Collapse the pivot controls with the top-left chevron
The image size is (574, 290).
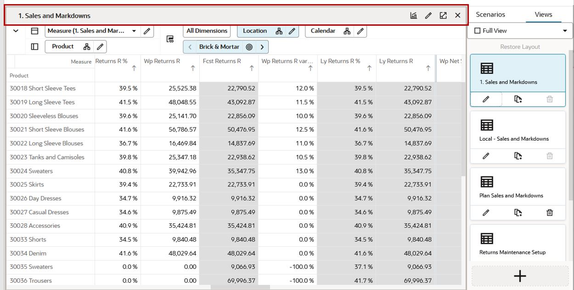15,31
